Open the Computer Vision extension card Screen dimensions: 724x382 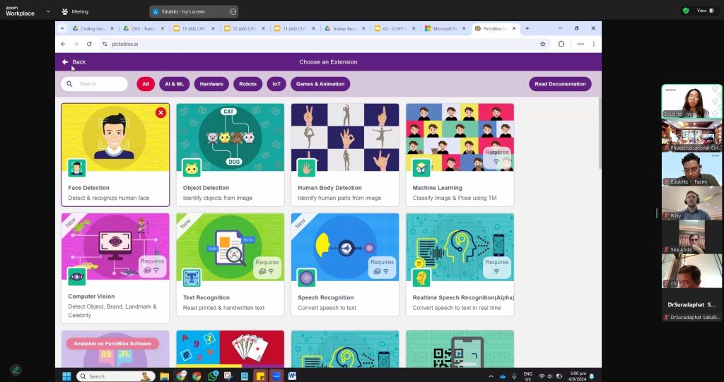115,268
